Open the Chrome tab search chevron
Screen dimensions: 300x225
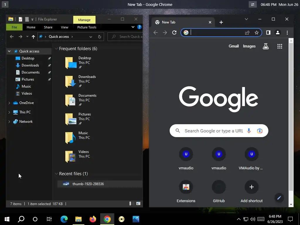(246, 19)
